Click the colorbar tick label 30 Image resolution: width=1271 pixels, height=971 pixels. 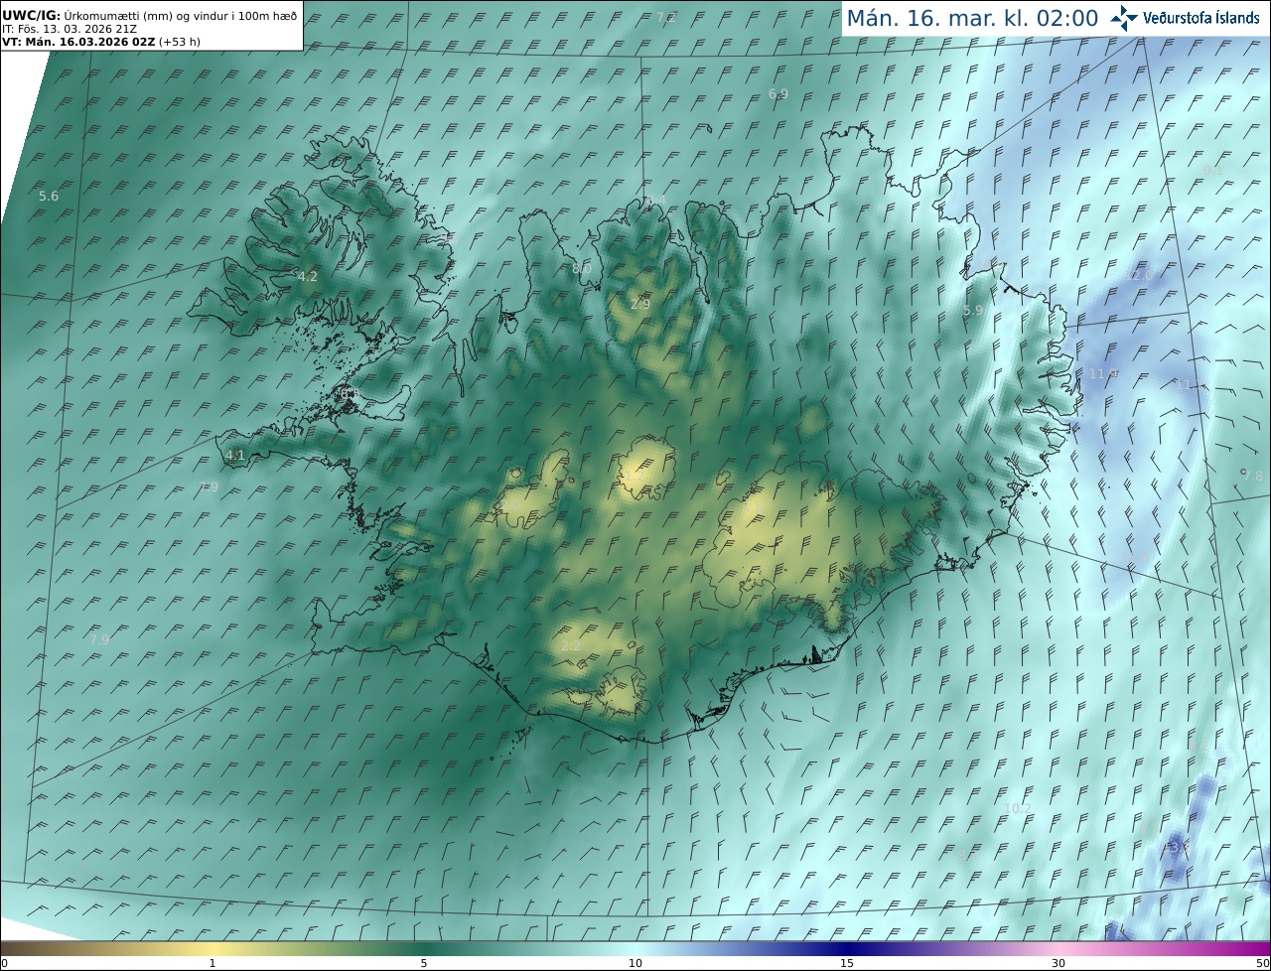click(1059, 964)
